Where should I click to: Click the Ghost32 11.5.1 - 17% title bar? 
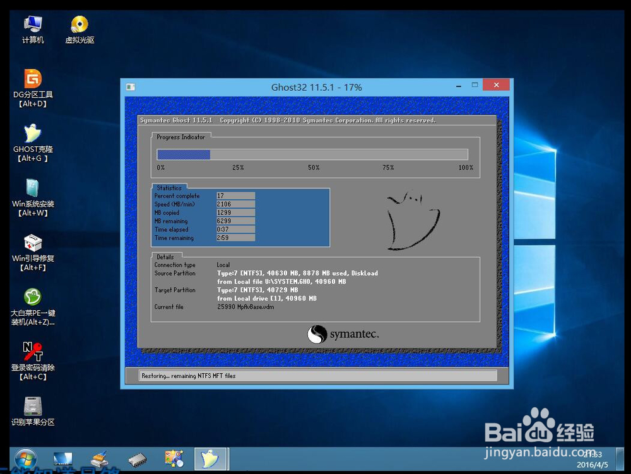pyautogui.click(x=316, y=87)
